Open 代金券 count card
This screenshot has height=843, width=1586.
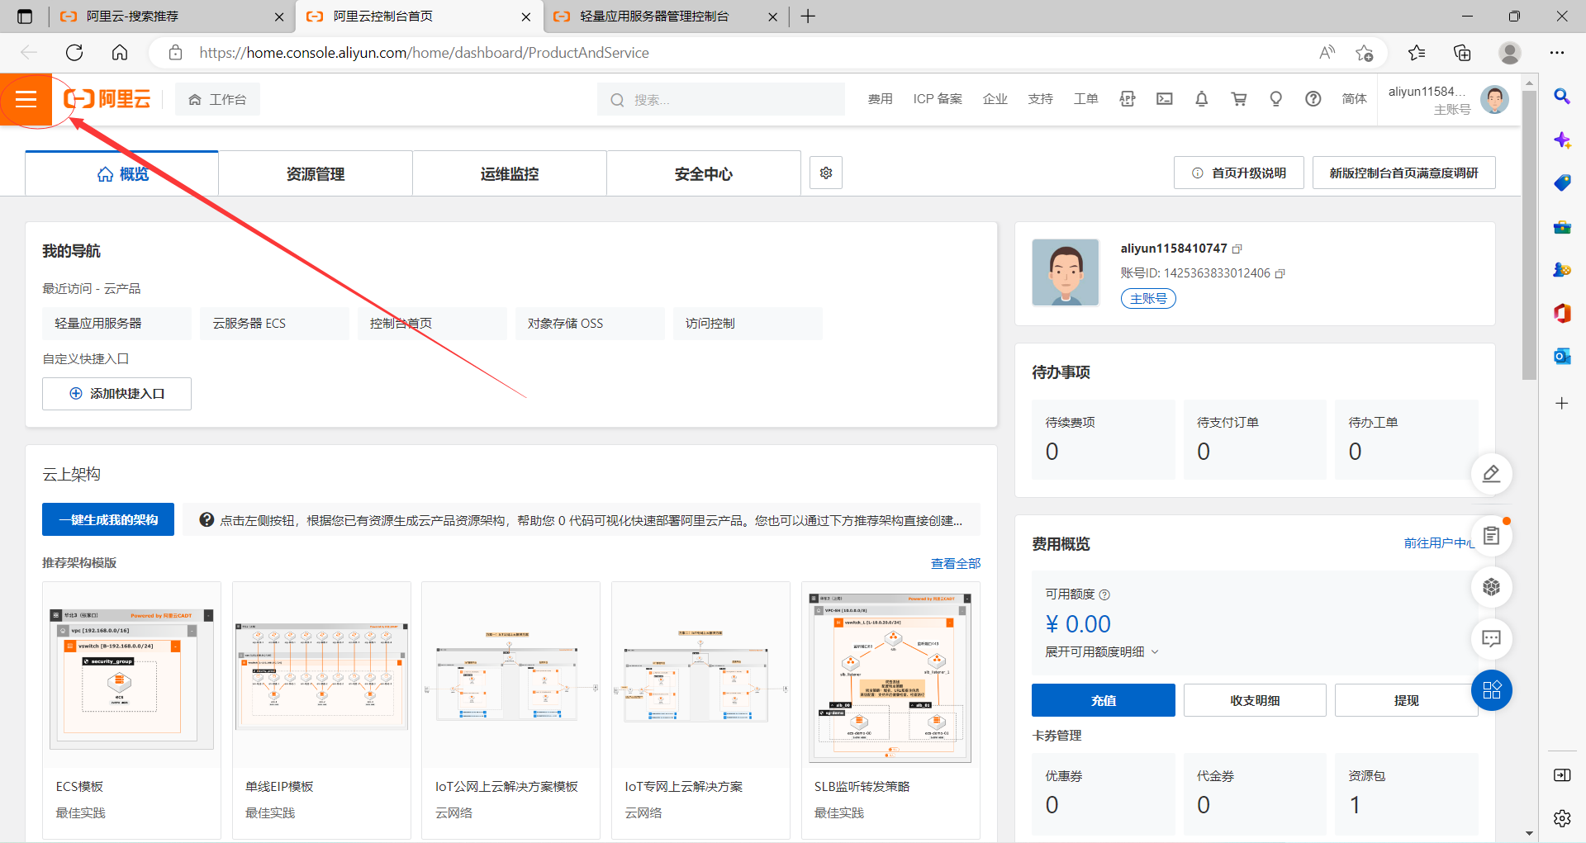tap(1255, 793)
